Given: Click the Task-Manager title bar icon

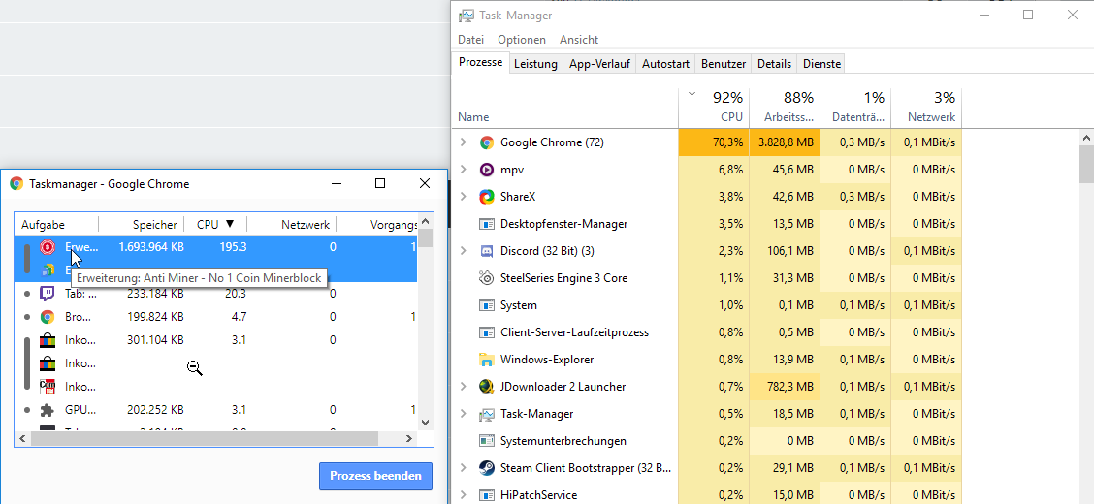Looking at the screenshot, I should click(467, 16).
